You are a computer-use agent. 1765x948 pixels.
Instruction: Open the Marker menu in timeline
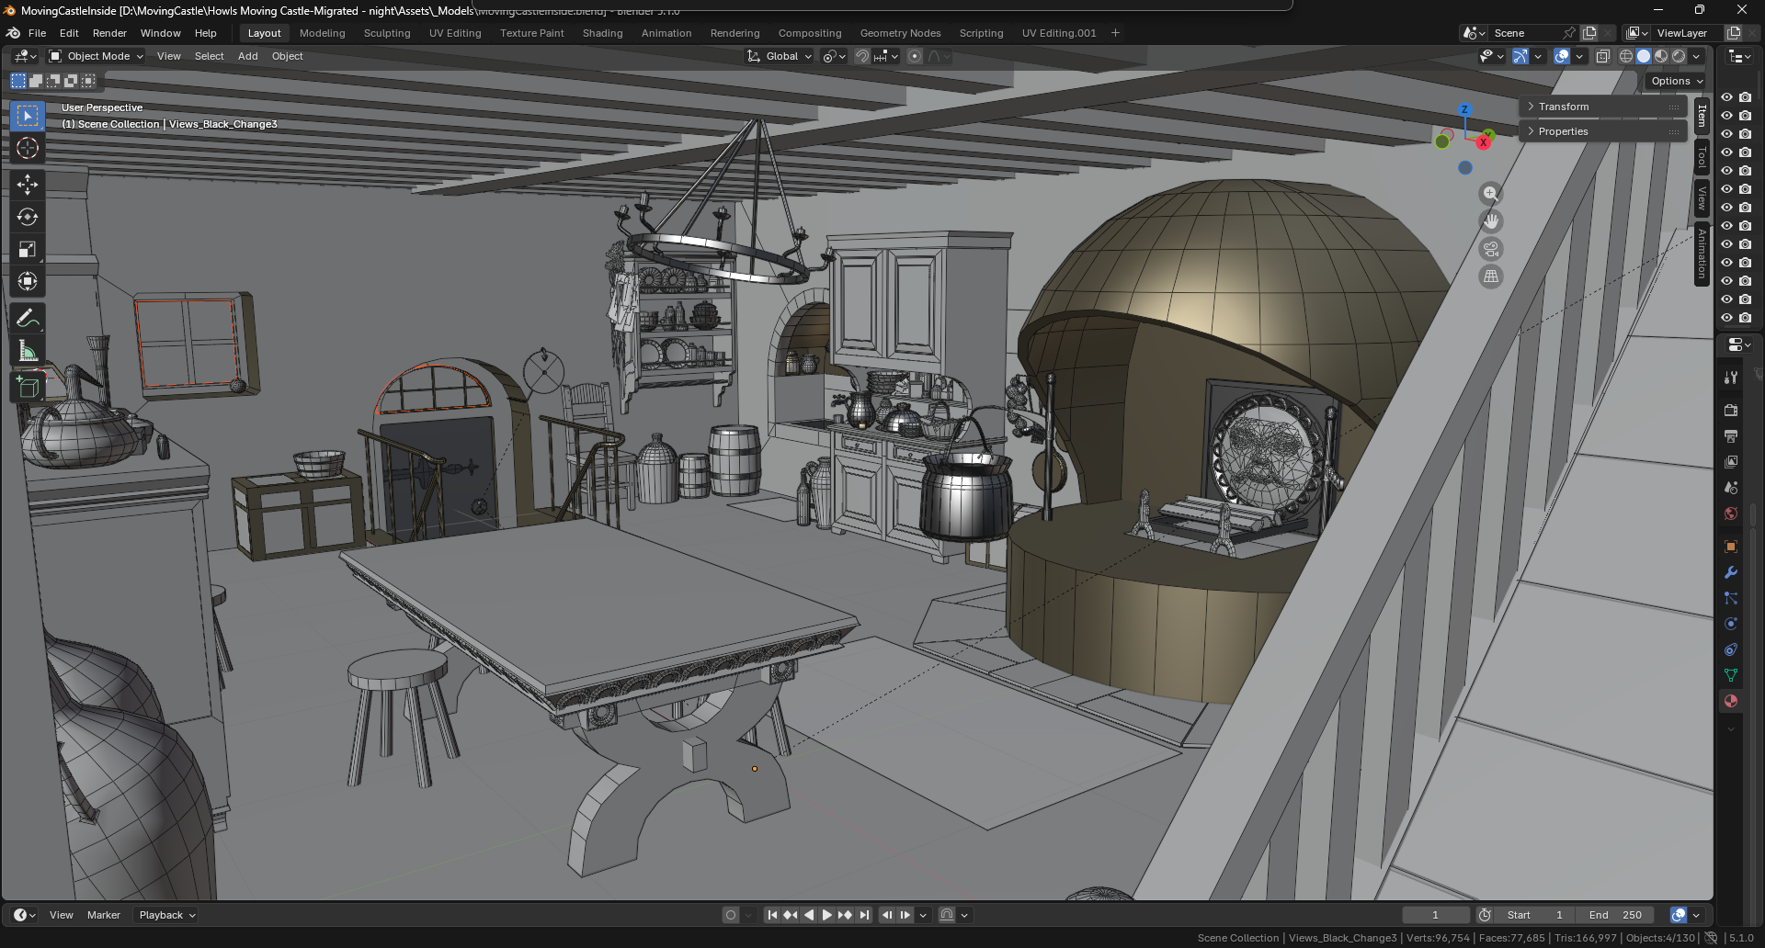[x=104, y=915]
